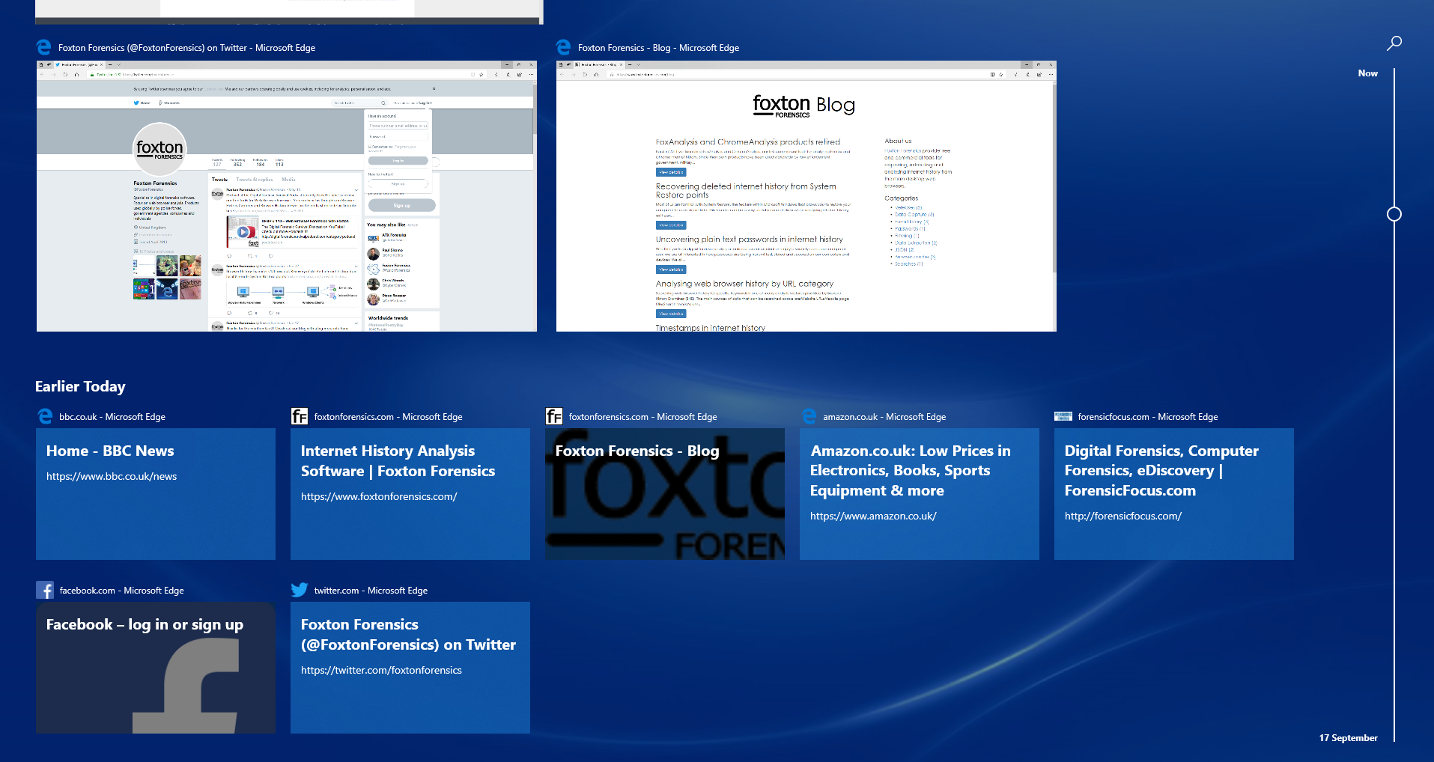This screenshot has width=1434, height=762.
Task: Click the https://www.amazon.co.uk/ URL text
Action: (x=873, y=516)
